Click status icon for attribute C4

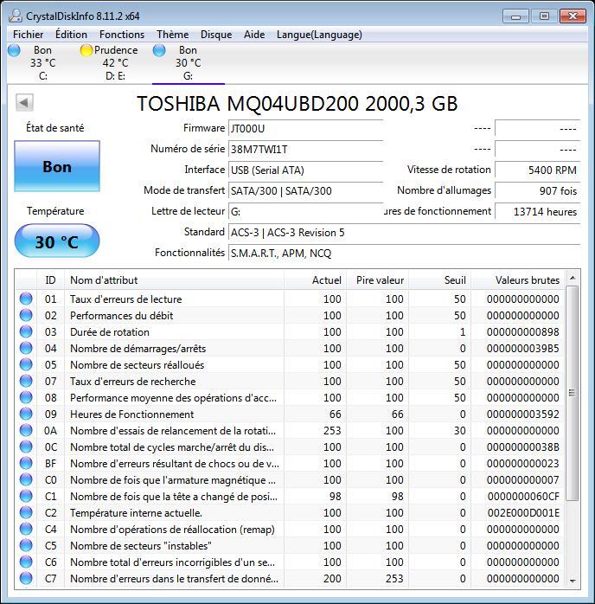[x=26, y=530]
